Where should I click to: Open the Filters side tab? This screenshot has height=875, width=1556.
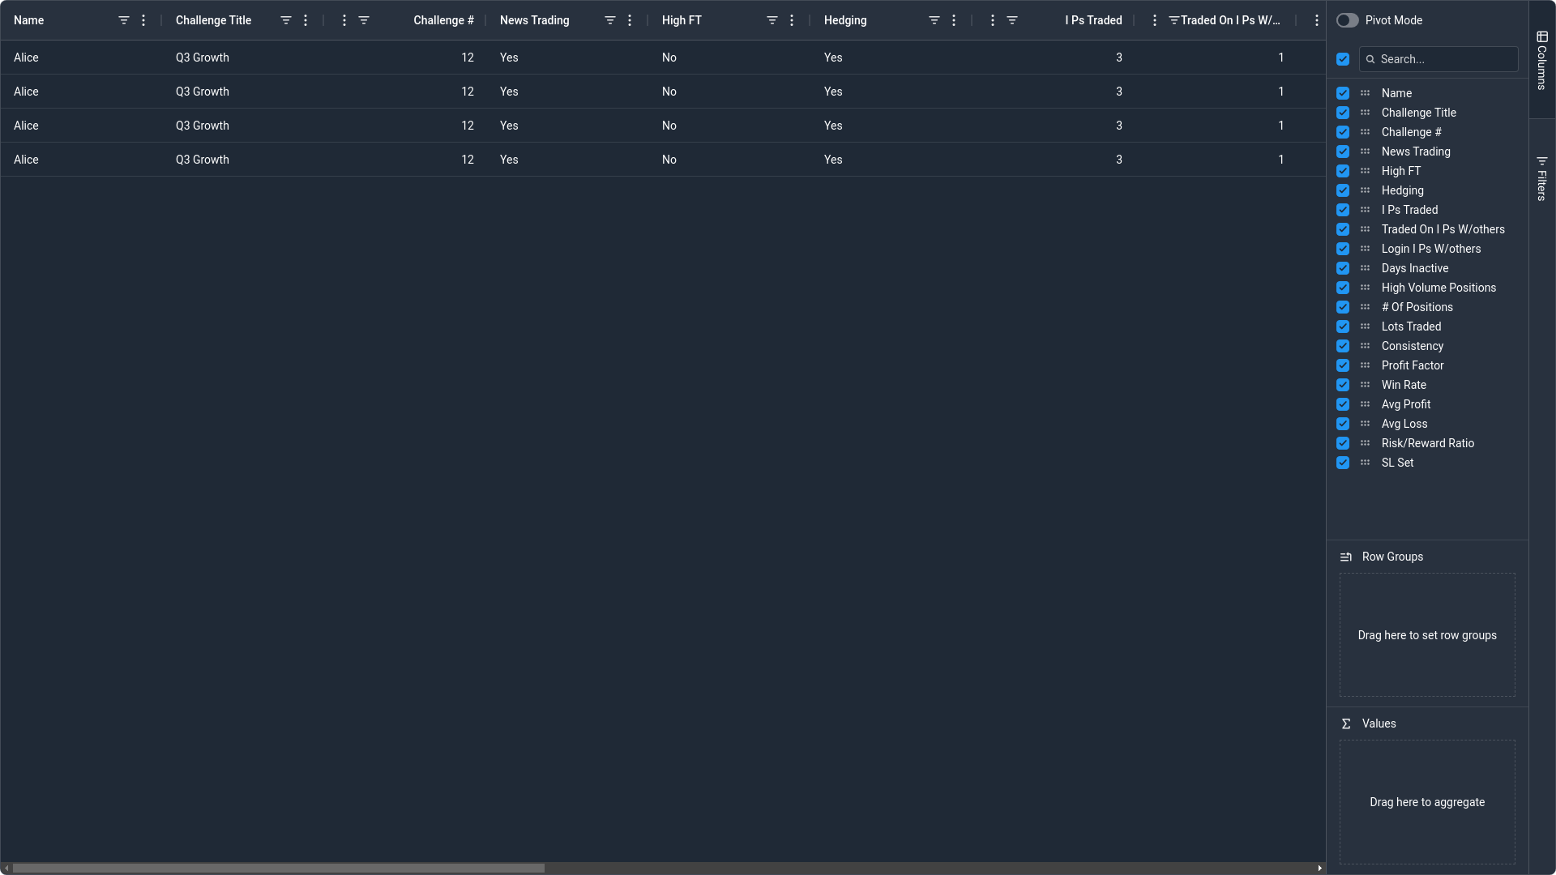pyautogui.click(x=1541, y=178)
